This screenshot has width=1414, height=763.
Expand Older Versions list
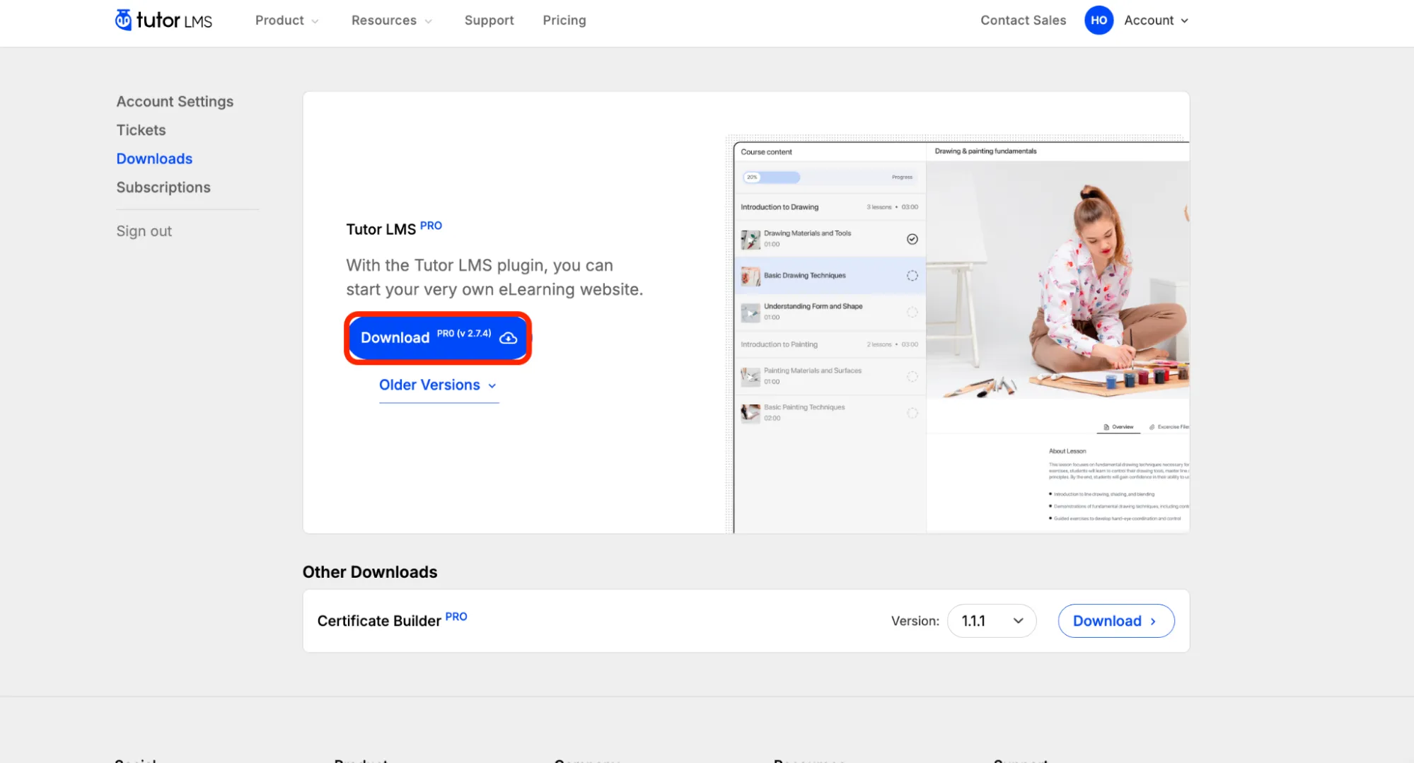438,385
